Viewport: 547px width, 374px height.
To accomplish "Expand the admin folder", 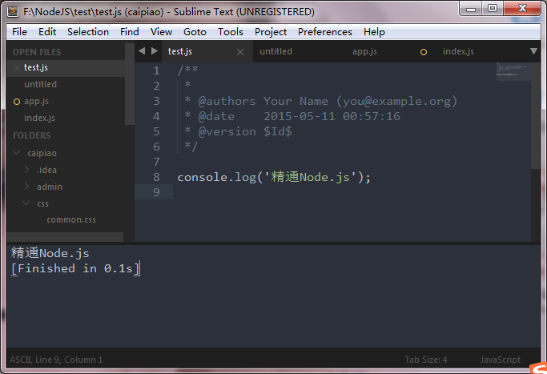I will [26, 187].
